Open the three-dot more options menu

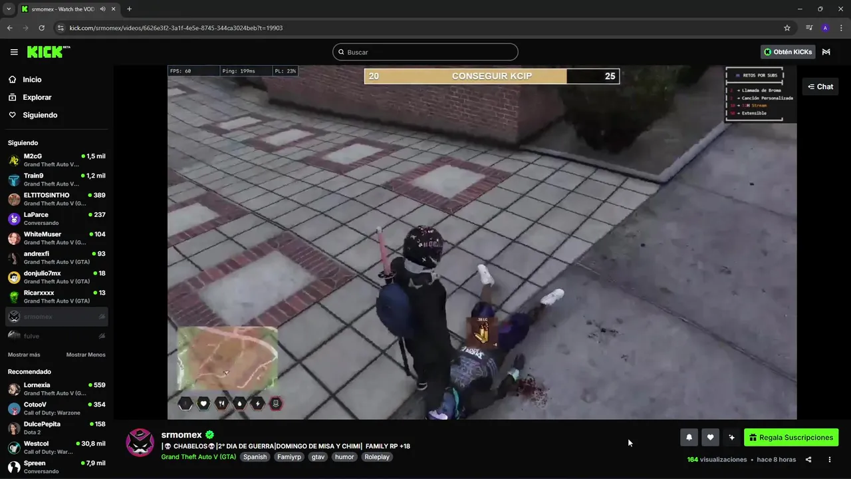pos(829,460)
